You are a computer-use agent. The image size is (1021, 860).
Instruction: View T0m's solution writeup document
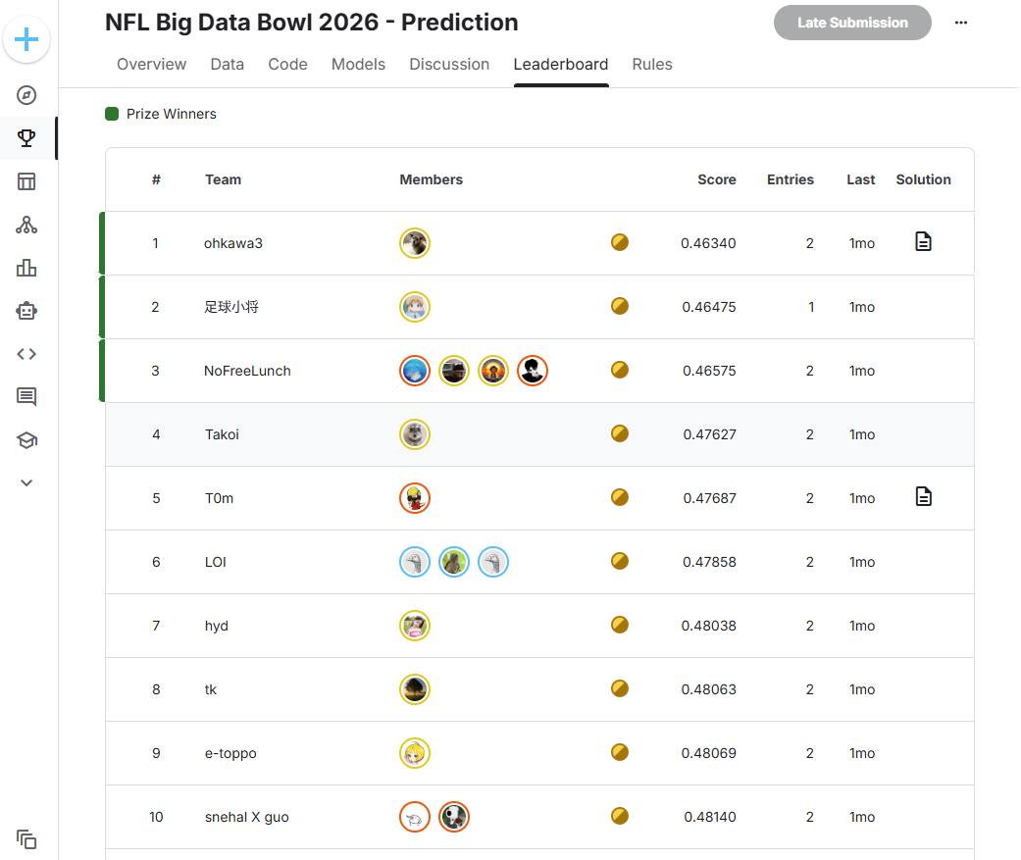(923, 496)
